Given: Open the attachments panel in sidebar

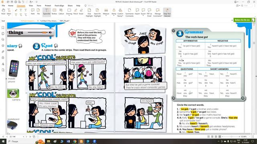Looking at the screenshot, I should pos(3,52).
